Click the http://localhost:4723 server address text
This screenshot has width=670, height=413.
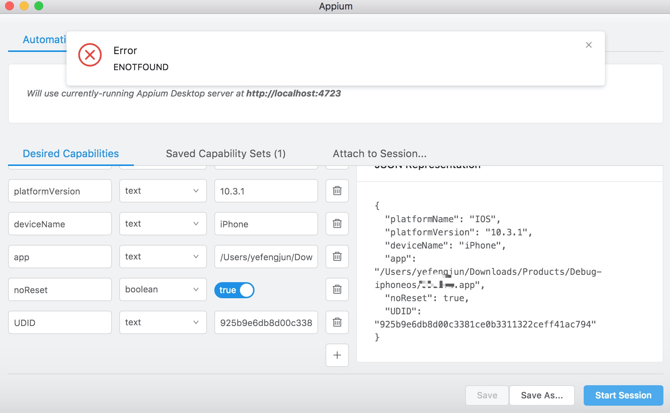[x=293, y=94]
